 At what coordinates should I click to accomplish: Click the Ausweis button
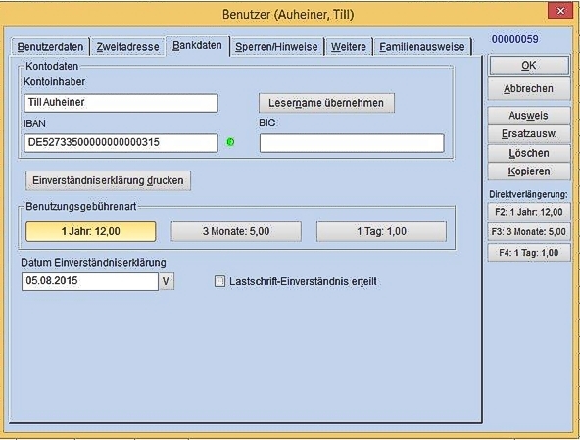click(x=529, y=116)
